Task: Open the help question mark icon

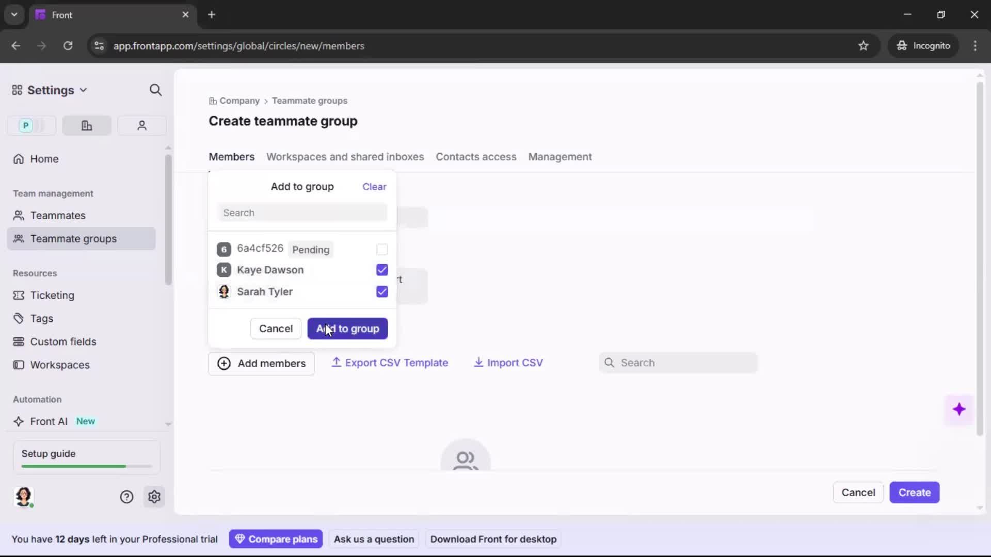Action: [x=127, y=497]
